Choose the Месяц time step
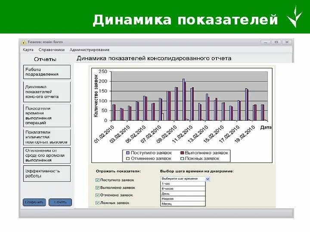 tap(183, 204)
